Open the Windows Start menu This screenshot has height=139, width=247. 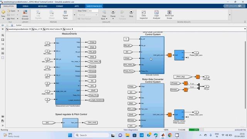click(70, 135)
